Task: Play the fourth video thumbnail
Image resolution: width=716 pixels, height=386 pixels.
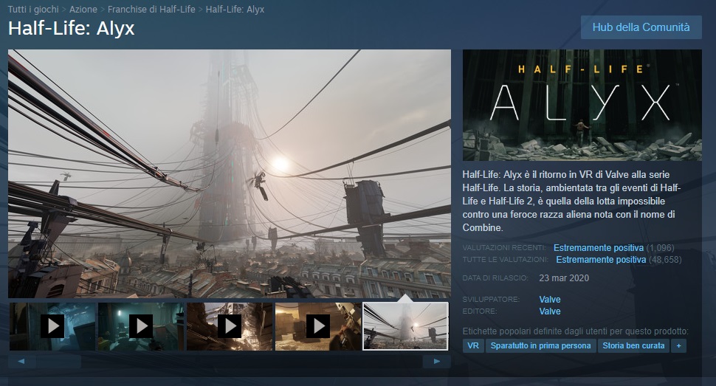Action: point(318,326)
